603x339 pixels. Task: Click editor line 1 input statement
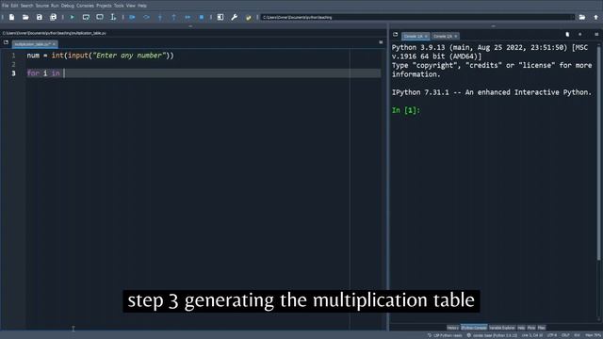click(x=101, y=56)
